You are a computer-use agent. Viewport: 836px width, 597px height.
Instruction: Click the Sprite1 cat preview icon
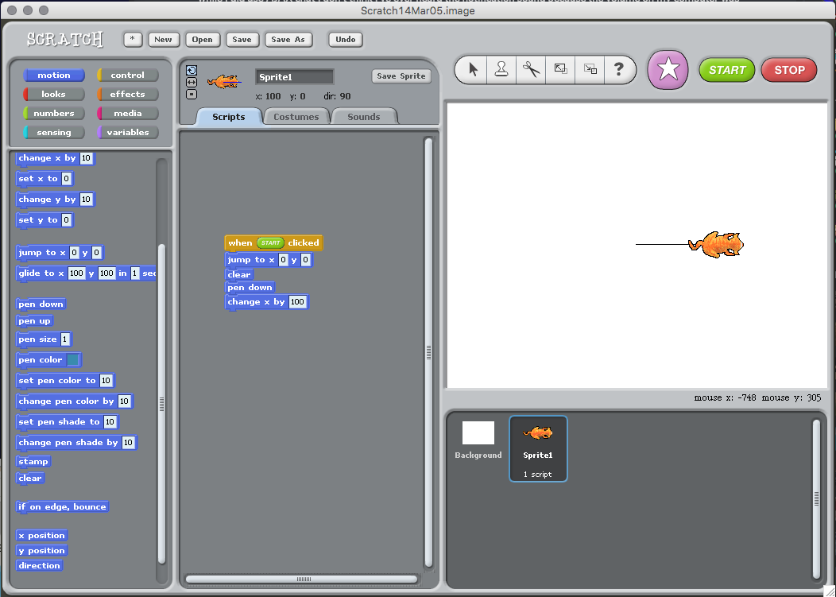224,81
